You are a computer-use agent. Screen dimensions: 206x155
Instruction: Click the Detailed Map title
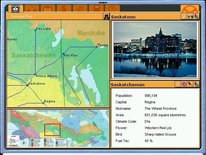[22, 16]
